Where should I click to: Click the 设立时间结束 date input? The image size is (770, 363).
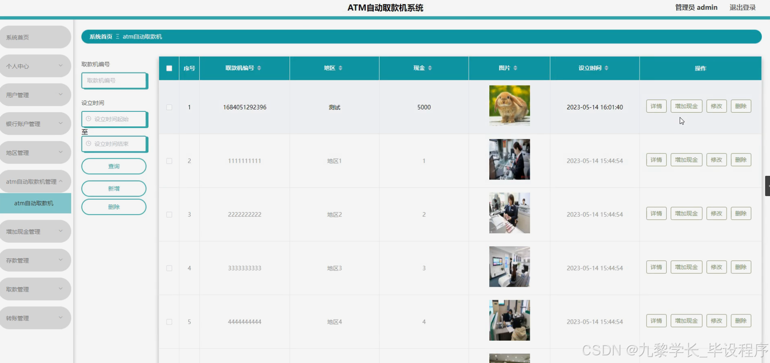click(115, 144)
